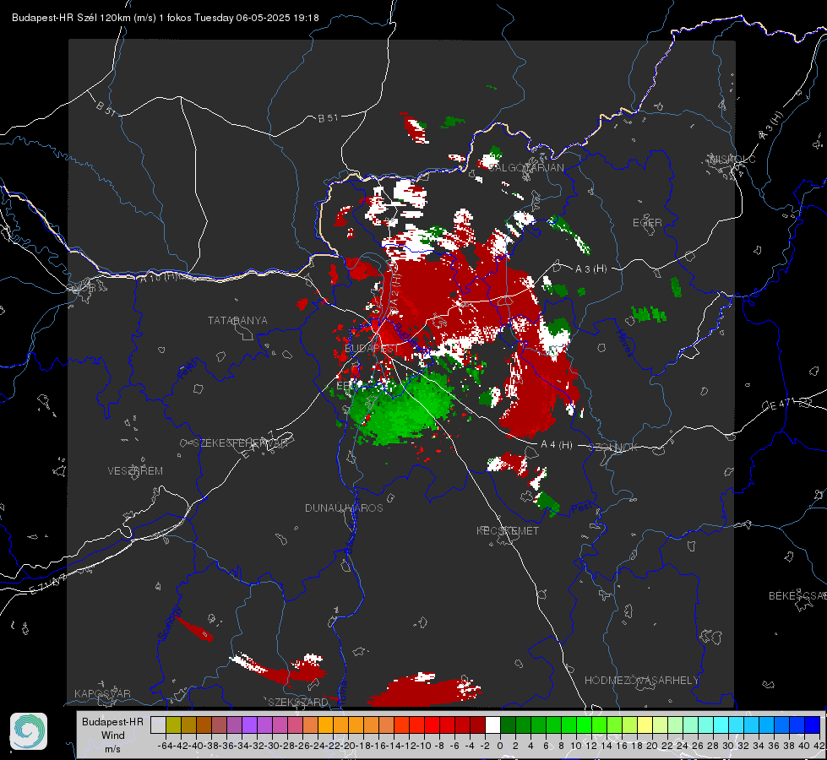Pick the pale mint swatch between 24 and 26
The width and height of the screenshot is (827, 760).
coord(690,725)
